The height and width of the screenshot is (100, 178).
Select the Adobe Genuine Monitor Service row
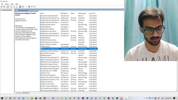tap(69, 18)
